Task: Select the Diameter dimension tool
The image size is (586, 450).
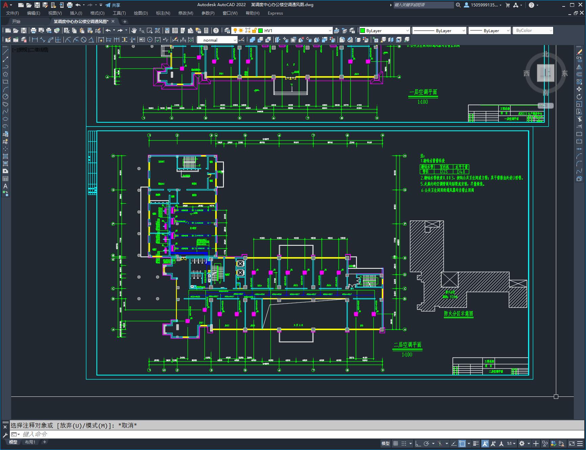Action: point(84,40)
